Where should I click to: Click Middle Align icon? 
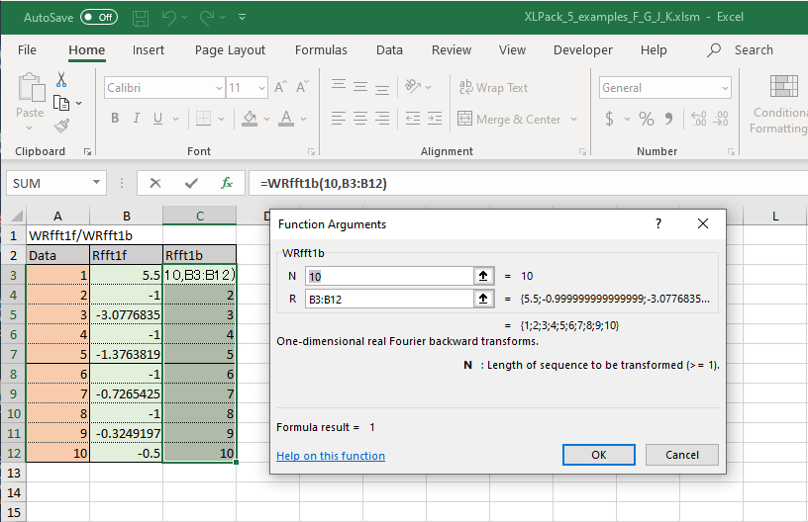[x=360, y=86]
